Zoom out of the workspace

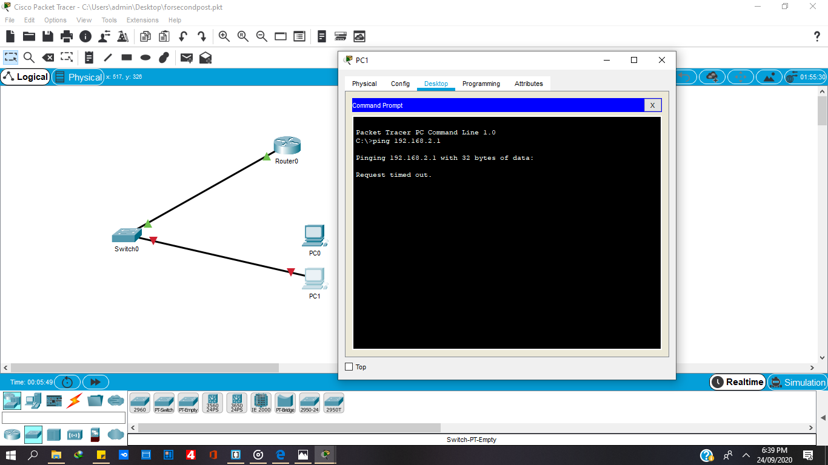coord(262,36)
